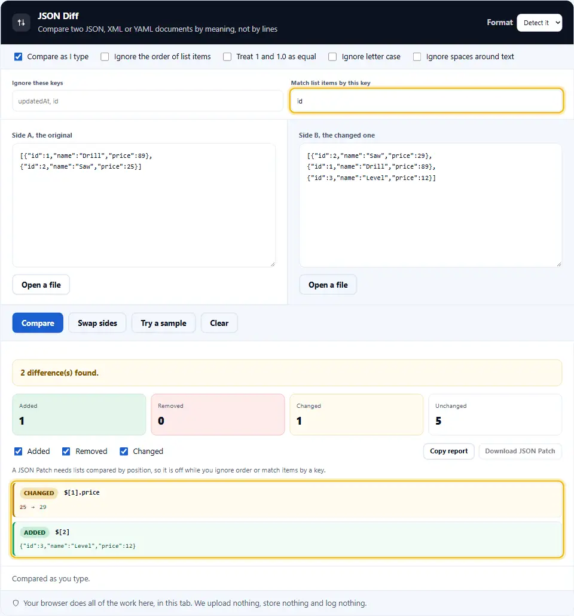The width and height of the screenshot is (574, 616).
Task: Click inside the Side B changed text area
Action: [430, 205]
